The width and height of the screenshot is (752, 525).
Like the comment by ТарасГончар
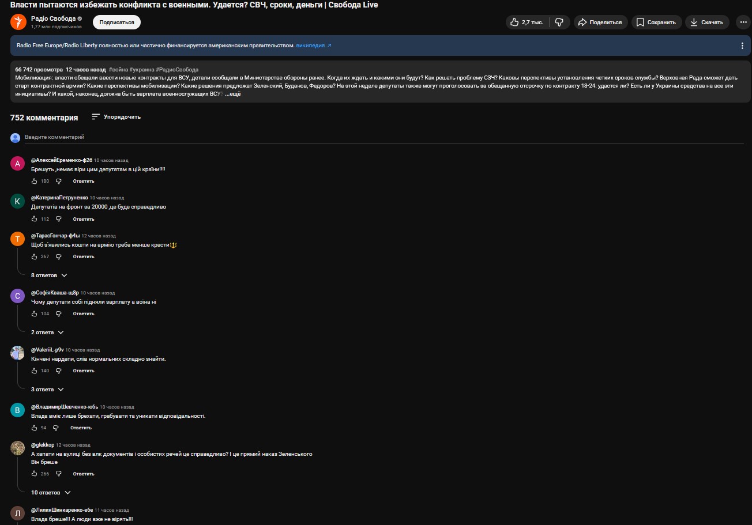35,256
